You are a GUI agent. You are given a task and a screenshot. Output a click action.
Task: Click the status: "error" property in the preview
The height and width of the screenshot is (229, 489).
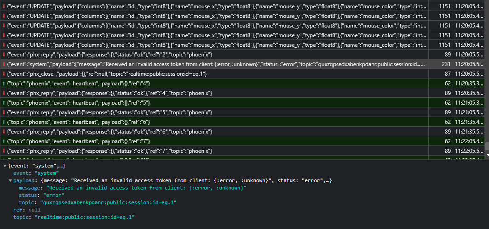[41, 195]
